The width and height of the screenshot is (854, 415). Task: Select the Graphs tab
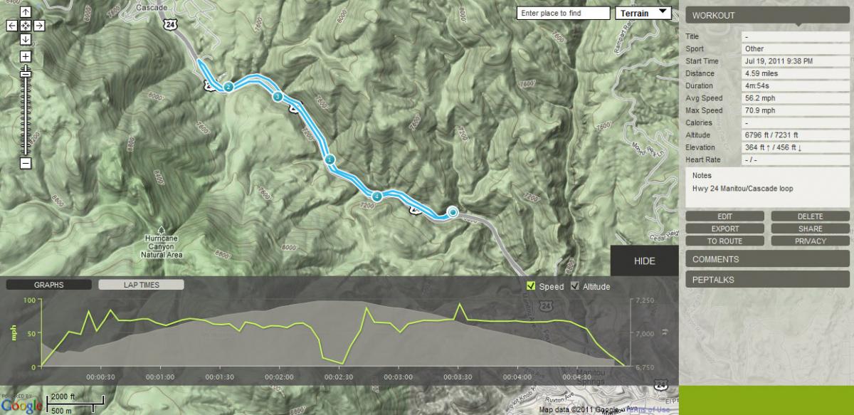[x=48, y=285]
